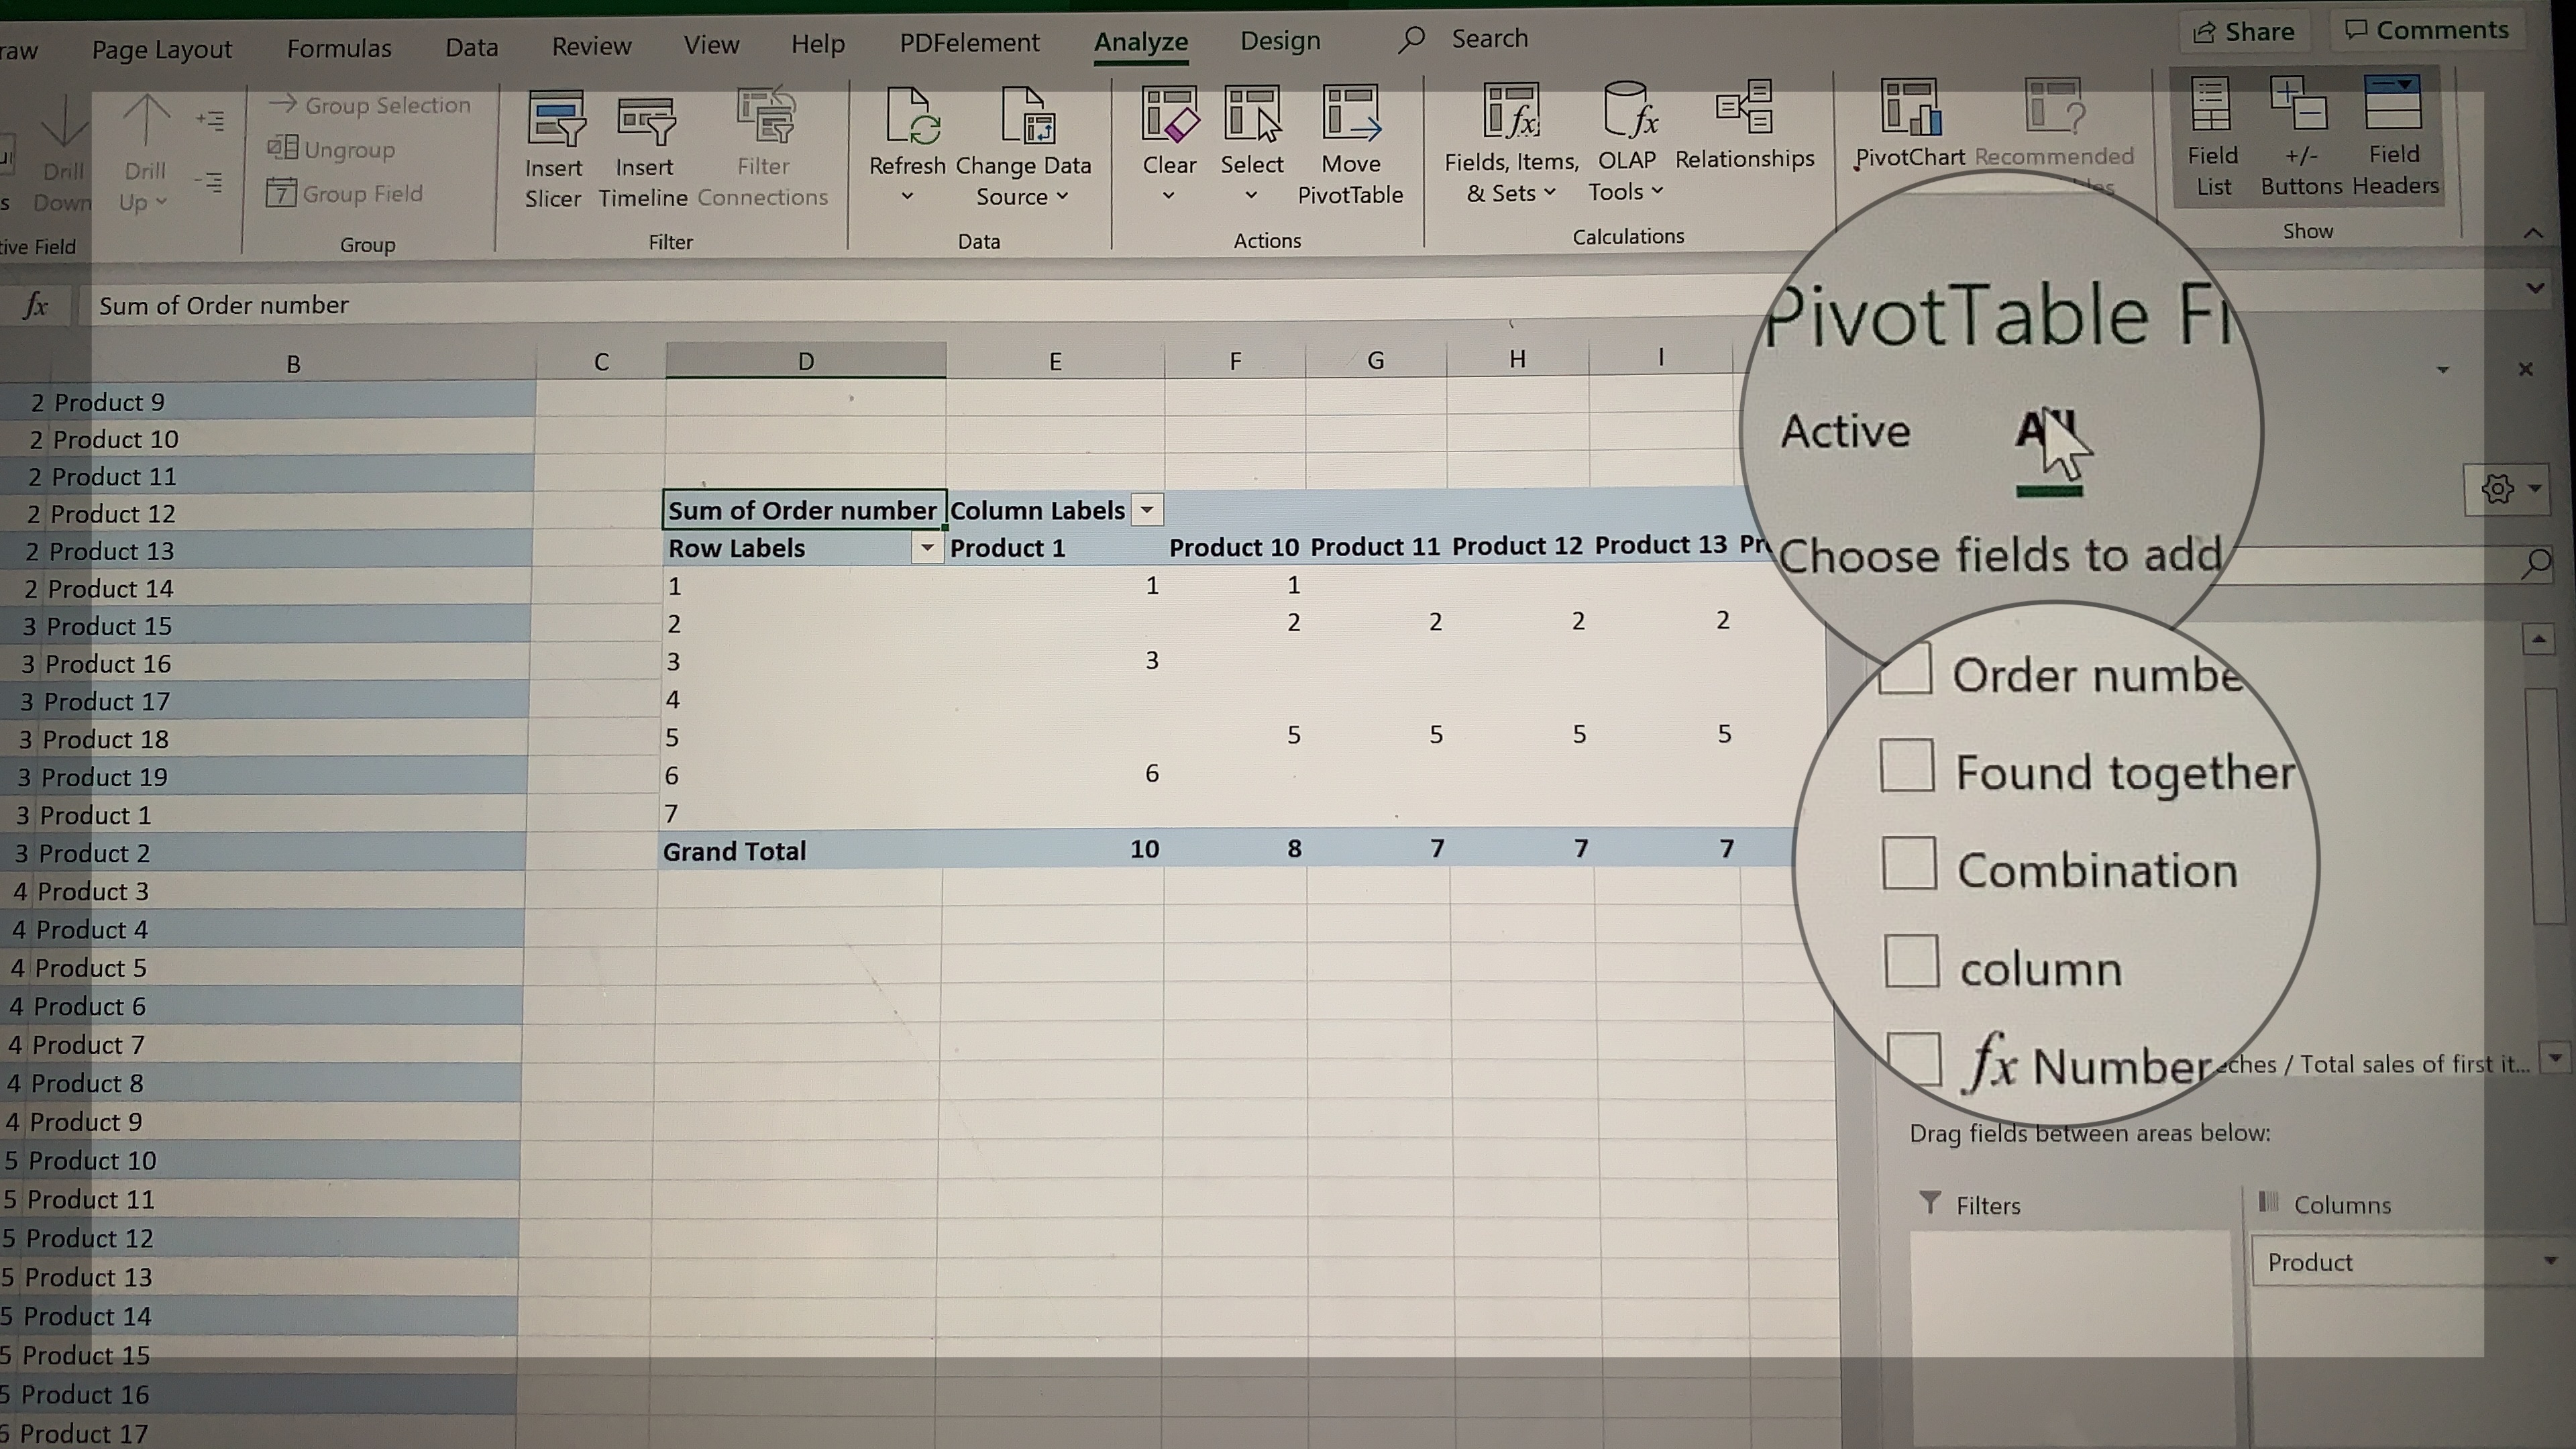
Task: Click the Select actions icon
Action: tap(1252, 114)
